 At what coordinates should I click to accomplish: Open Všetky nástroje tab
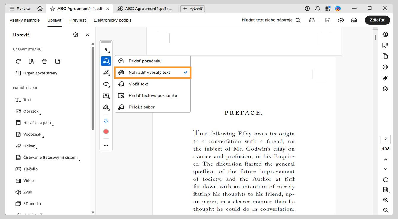pos(25,20)
